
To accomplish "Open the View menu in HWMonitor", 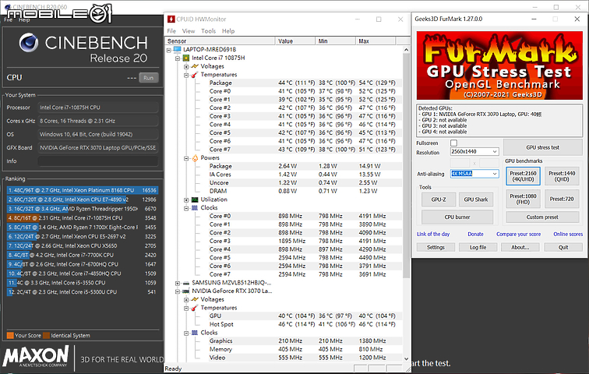I will 189,31.
